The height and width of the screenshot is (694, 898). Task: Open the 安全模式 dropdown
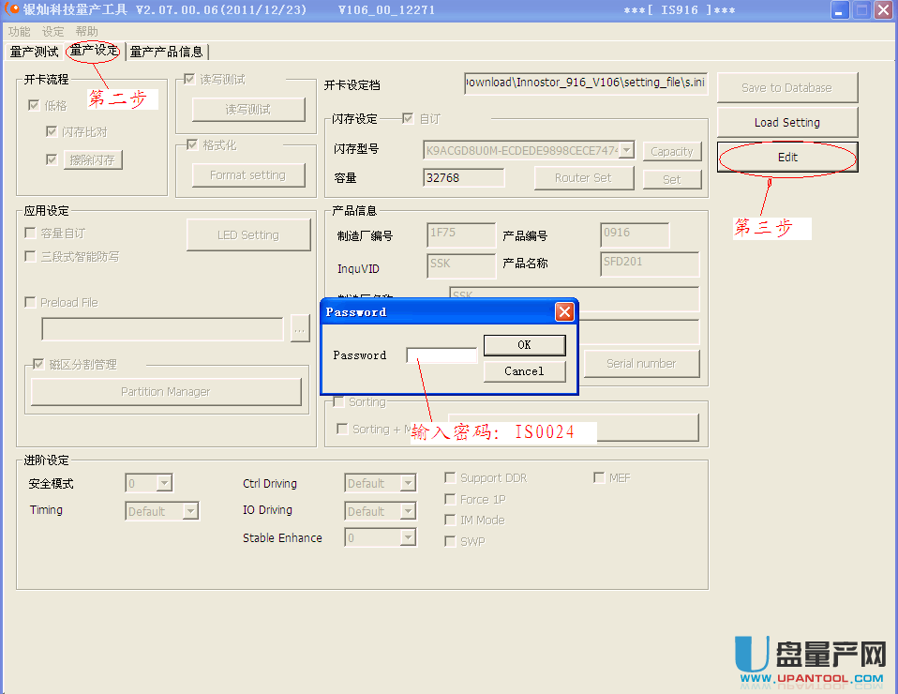[164, 484]
